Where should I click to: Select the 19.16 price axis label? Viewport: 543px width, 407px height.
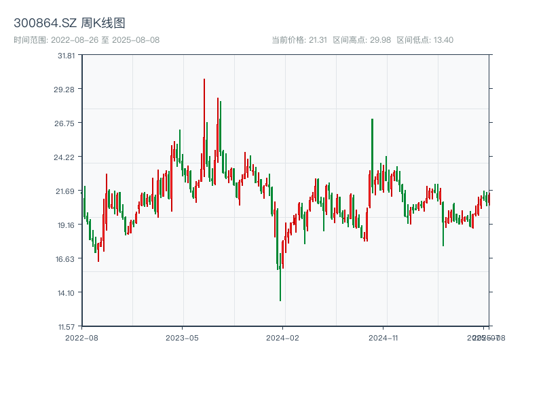click(x=65, y=225)
